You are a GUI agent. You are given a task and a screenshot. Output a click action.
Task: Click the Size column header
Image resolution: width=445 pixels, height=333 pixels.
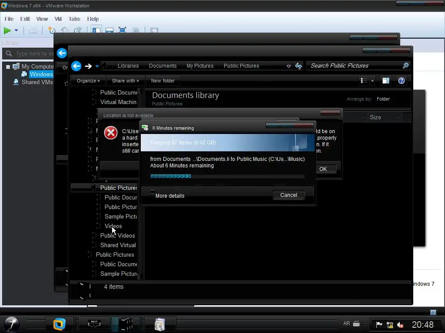(x=381, y=117)
